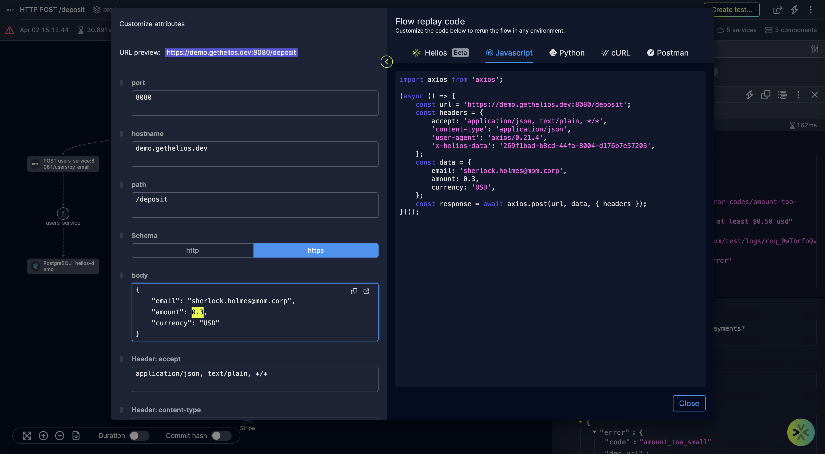Zoom in on the flow graph
This screenshot has width=825, height=454.
pyautogui.click(x=43, y=435)
